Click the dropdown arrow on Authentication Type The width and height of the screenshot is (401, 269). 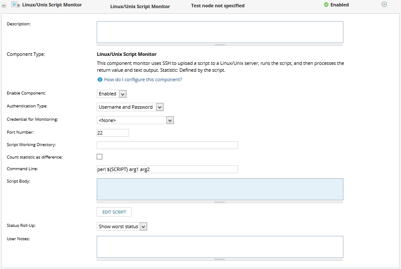pyautogui.click(x=159, y=107)
